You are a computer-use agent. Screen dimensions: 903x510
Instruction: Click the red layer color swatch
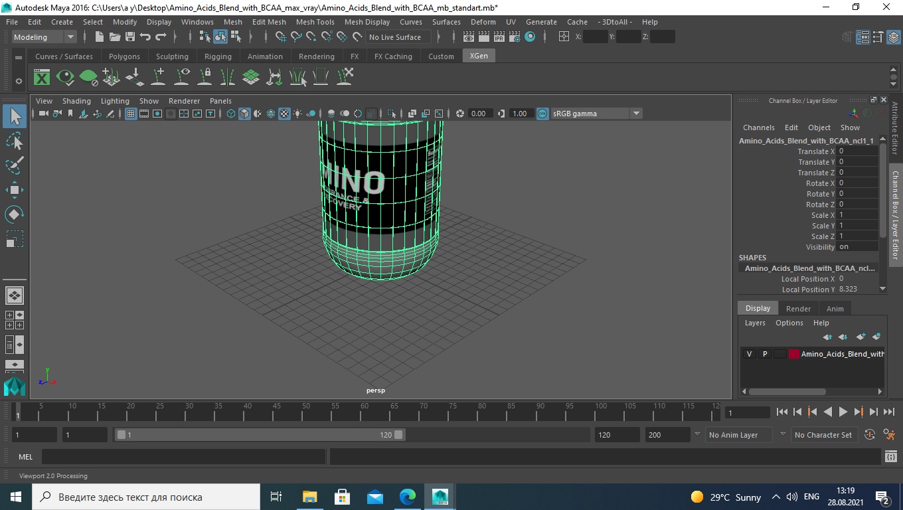[x=793, y=354]
